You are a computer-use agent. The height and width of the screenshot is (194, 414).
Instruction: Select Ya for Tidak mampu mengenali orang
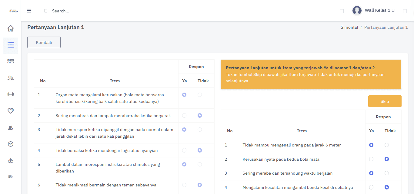371,145
